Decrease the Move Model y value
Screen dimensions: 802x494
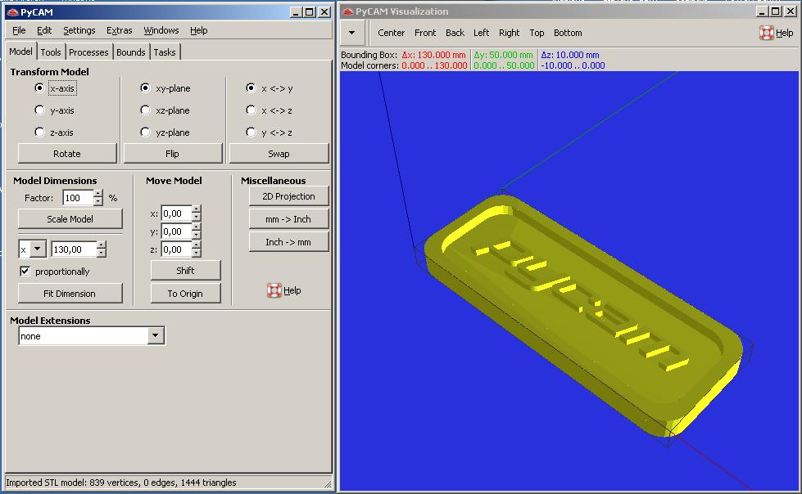[x=197, y=236]
